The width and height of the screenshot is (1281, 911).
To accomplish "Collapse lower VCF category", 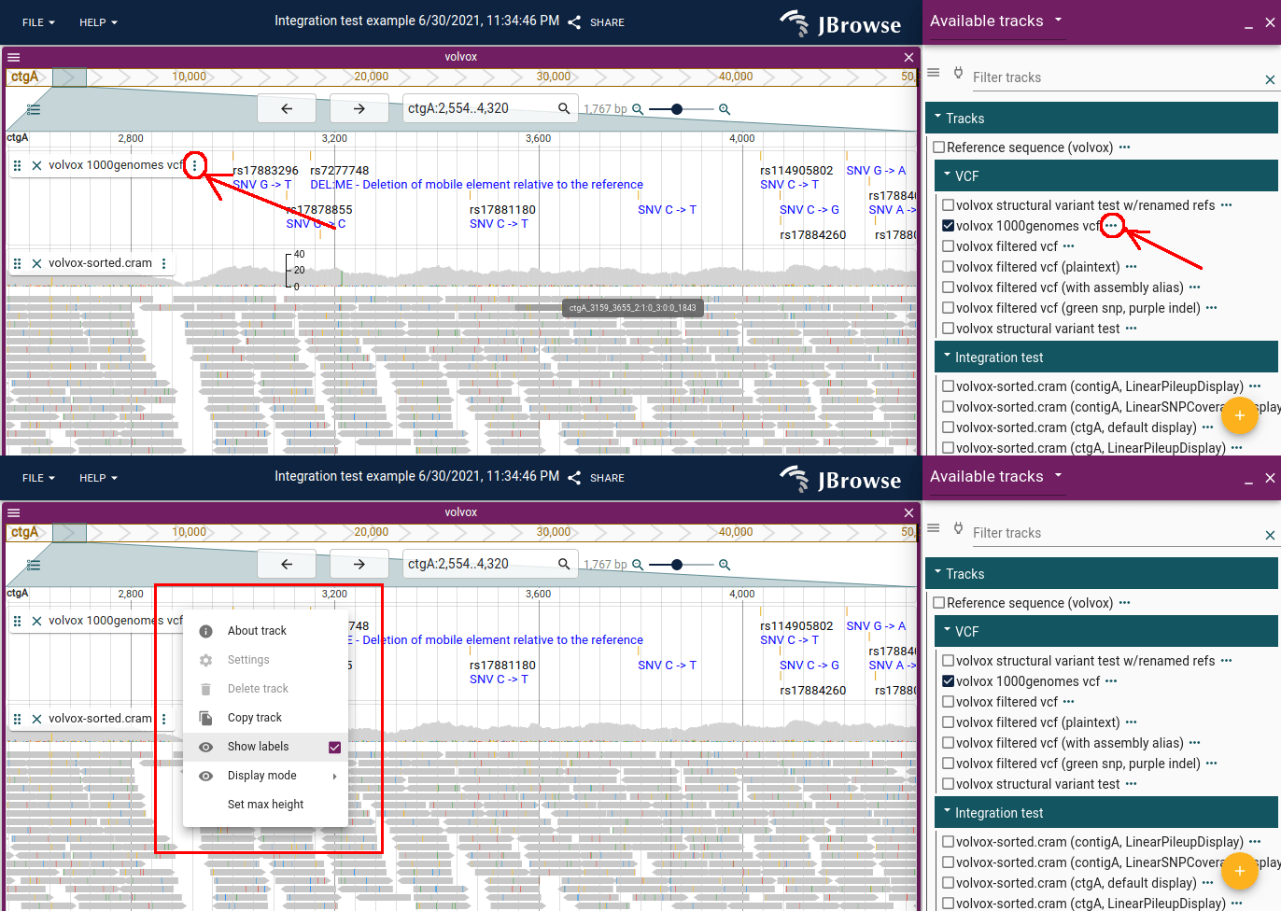I will point(947,630).
